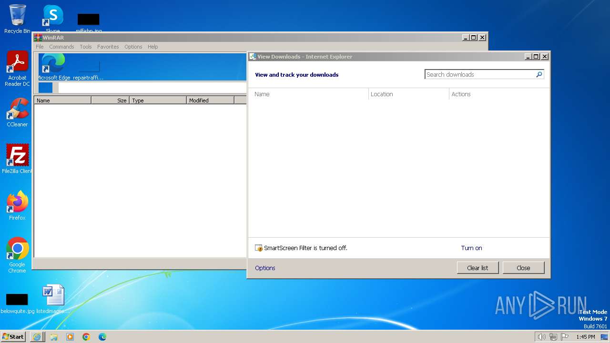
Task: Launch Microsoft Edge from the taskbar
Action: (102, 337)
